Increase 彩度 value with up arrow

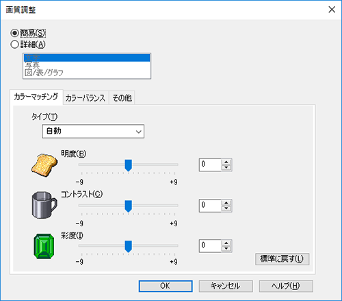pyautogui.click(x=226, y=243)
